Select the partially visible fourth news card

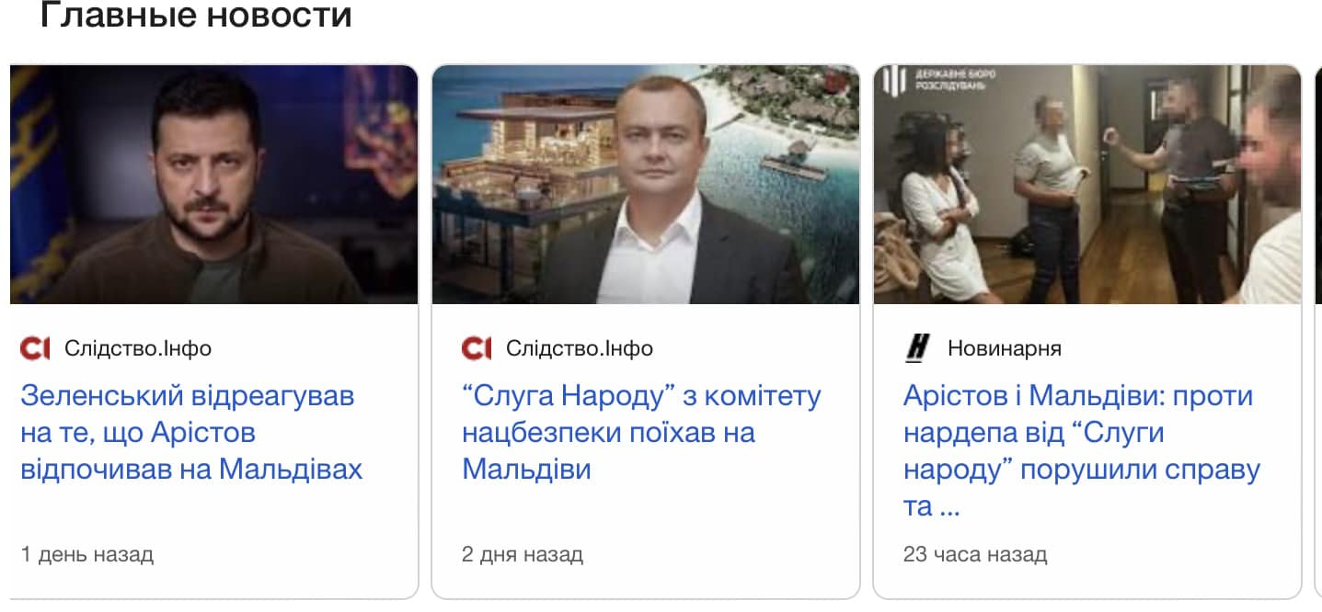click(x=1318, y=331)
